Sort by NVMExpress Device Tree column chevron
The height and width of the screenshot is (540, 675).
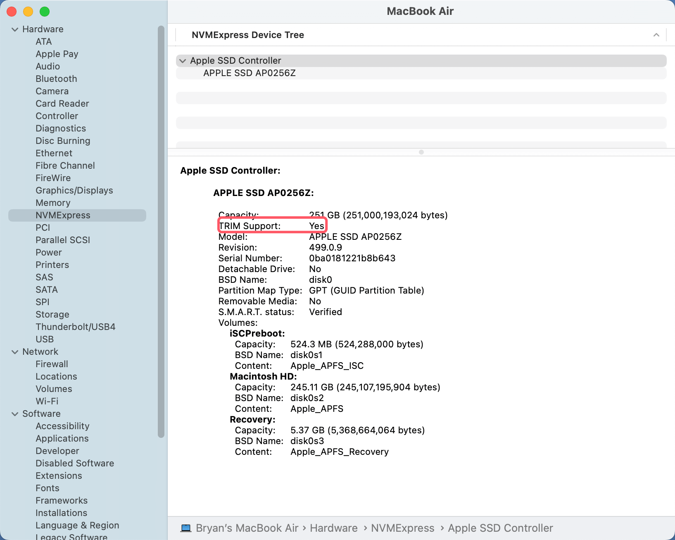[x=656, y=35]
